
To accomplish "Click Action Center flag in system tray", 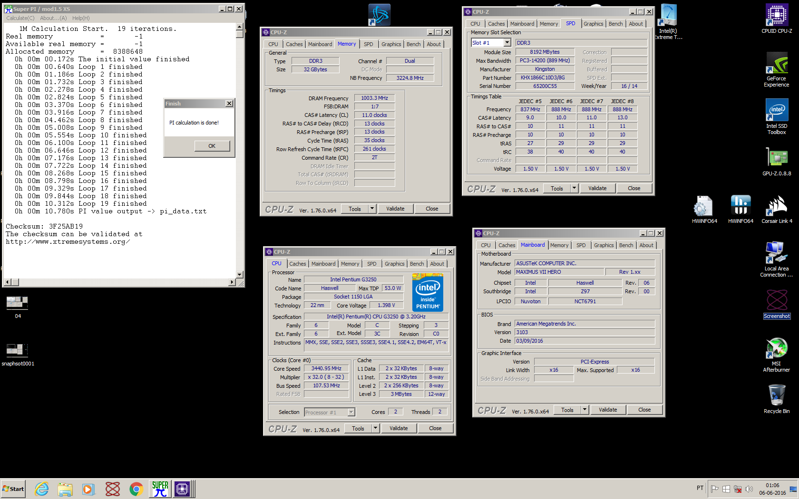I will coord(714,489).
